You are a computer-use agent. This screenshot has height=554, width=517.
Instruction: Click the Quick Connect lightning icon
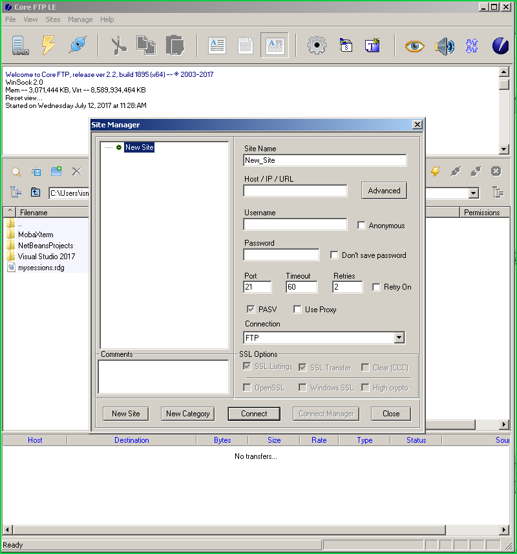(48, 45)
